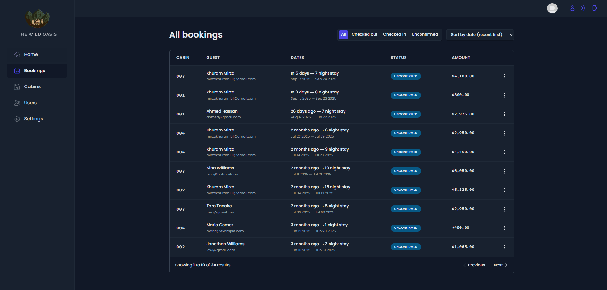This screenshot has width=607, height=290.
Task: Select the Bookings calendar icon
Action: pos(17,71)
